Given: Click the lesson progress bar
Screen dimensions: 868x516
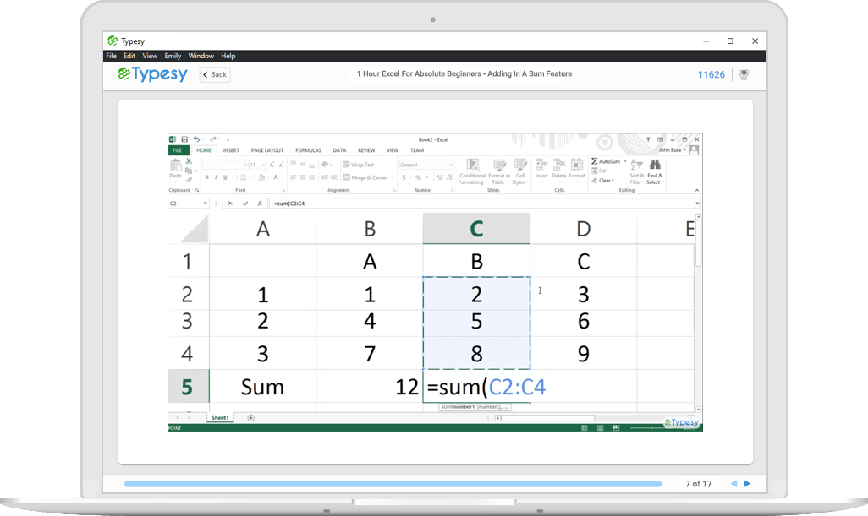Looking at the screenshot, I should tap(393, 484).
